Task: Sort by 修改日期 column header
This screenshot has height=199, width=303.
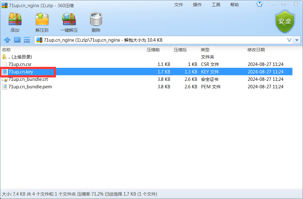Action: 269,50
